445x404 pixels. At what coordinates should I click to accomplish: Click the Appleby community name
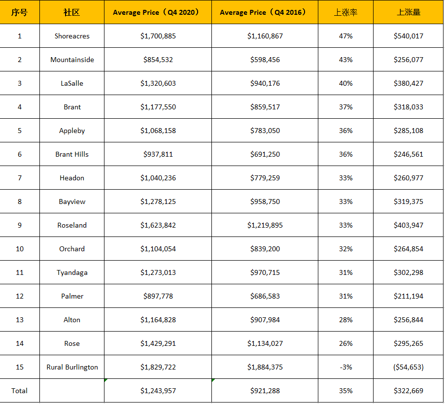pos(72,131)
